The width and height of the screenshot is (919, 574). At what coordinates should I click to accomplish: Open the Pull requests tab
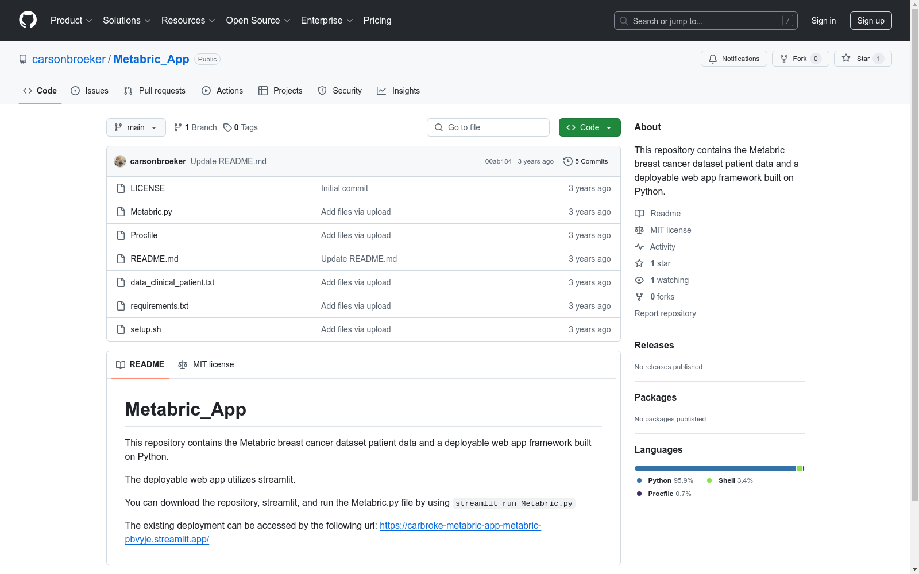point(155,91)
